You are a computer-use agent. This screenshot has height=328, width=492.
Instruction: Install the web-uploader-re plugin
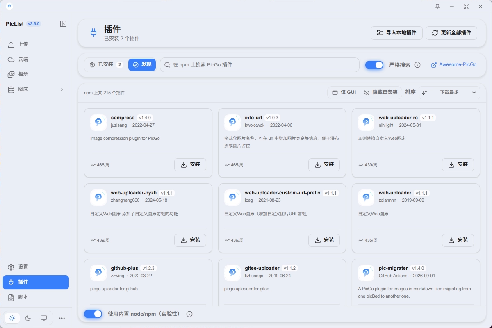(458, 165)
